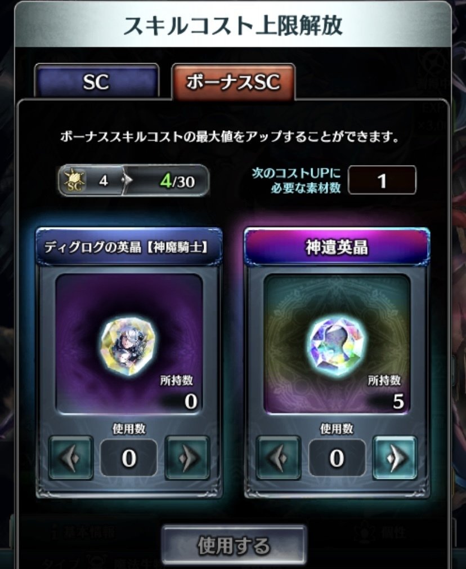Increase 神遺英晶 usage count with right arrow
This screenshot has width=466, height=569.
point(395,458)
